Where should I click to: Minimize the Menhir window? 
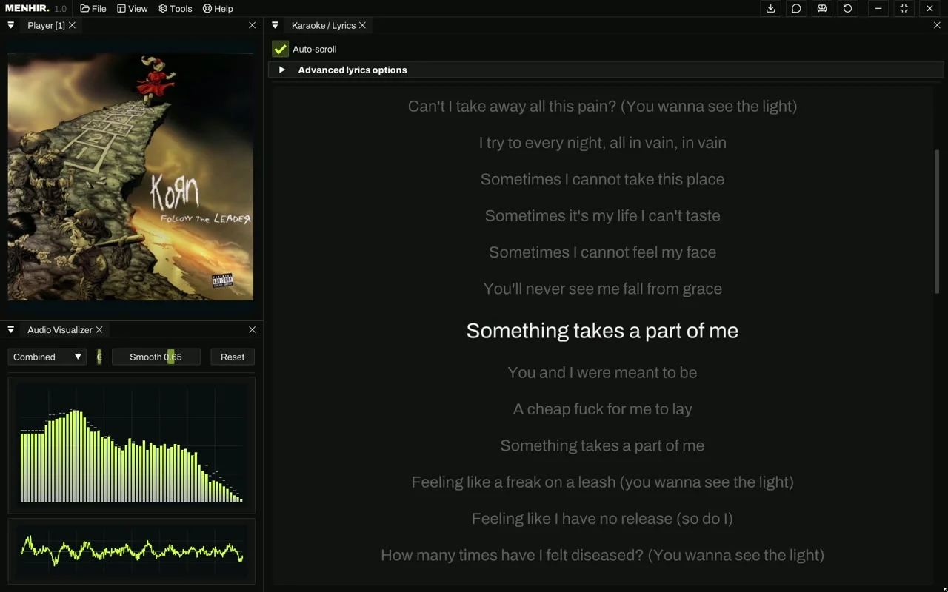(x=878, y=9)
